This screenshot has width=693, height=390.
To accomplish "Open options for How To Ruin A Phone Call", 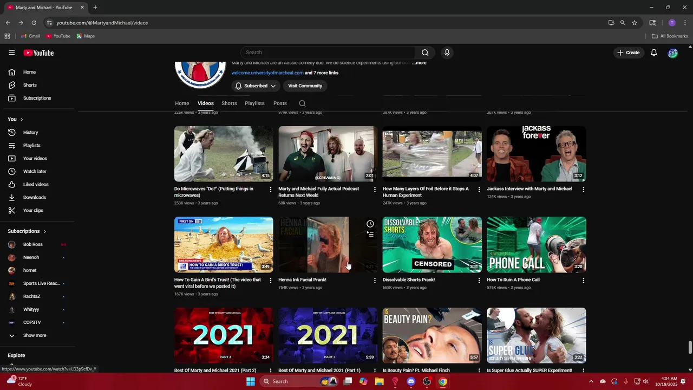I will point(583,281).
